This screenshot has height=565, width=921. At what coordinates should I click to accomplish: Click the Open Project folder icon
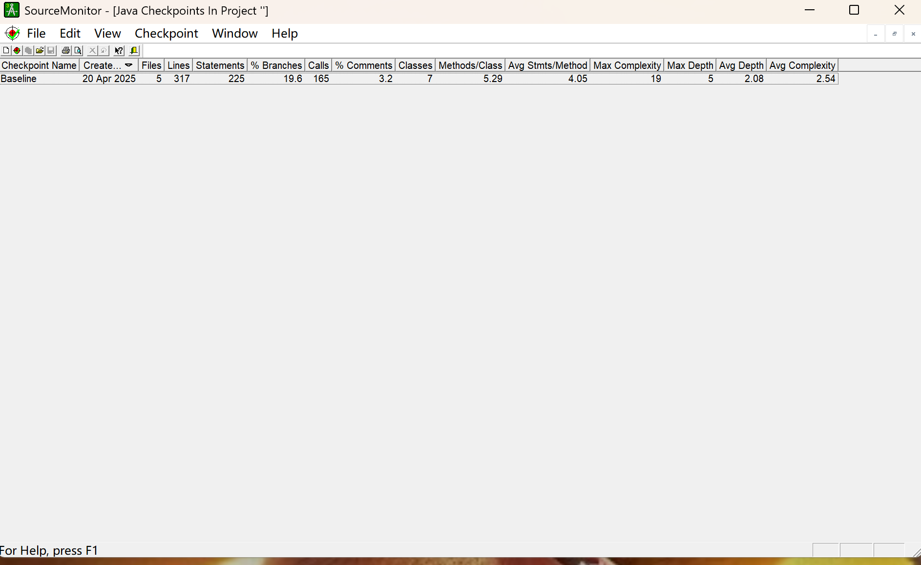[x=40, y=50]
